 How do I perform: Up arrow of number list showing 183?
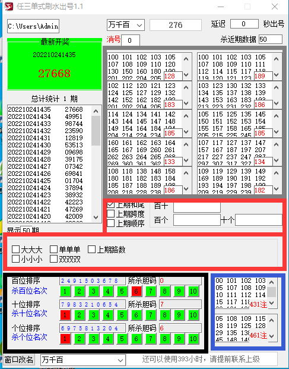point(186,87)
